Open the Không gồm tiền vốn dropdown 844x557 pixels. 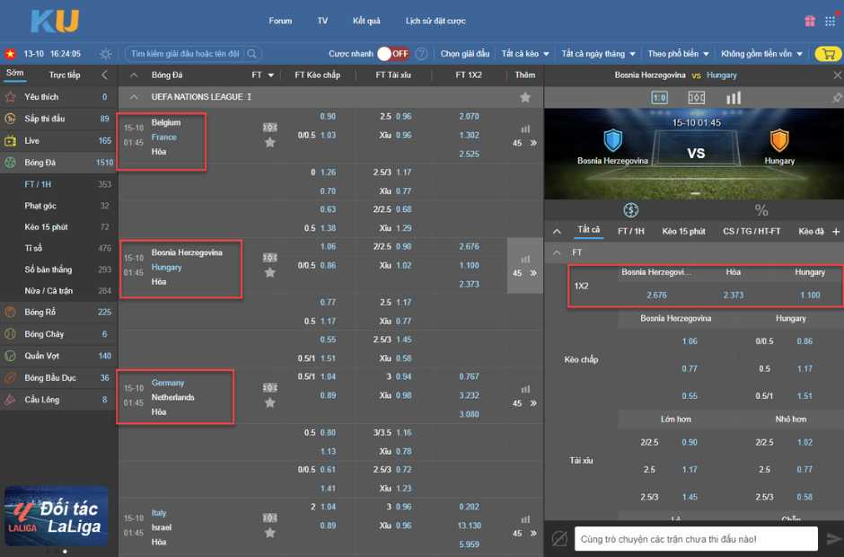click(761, 53)
